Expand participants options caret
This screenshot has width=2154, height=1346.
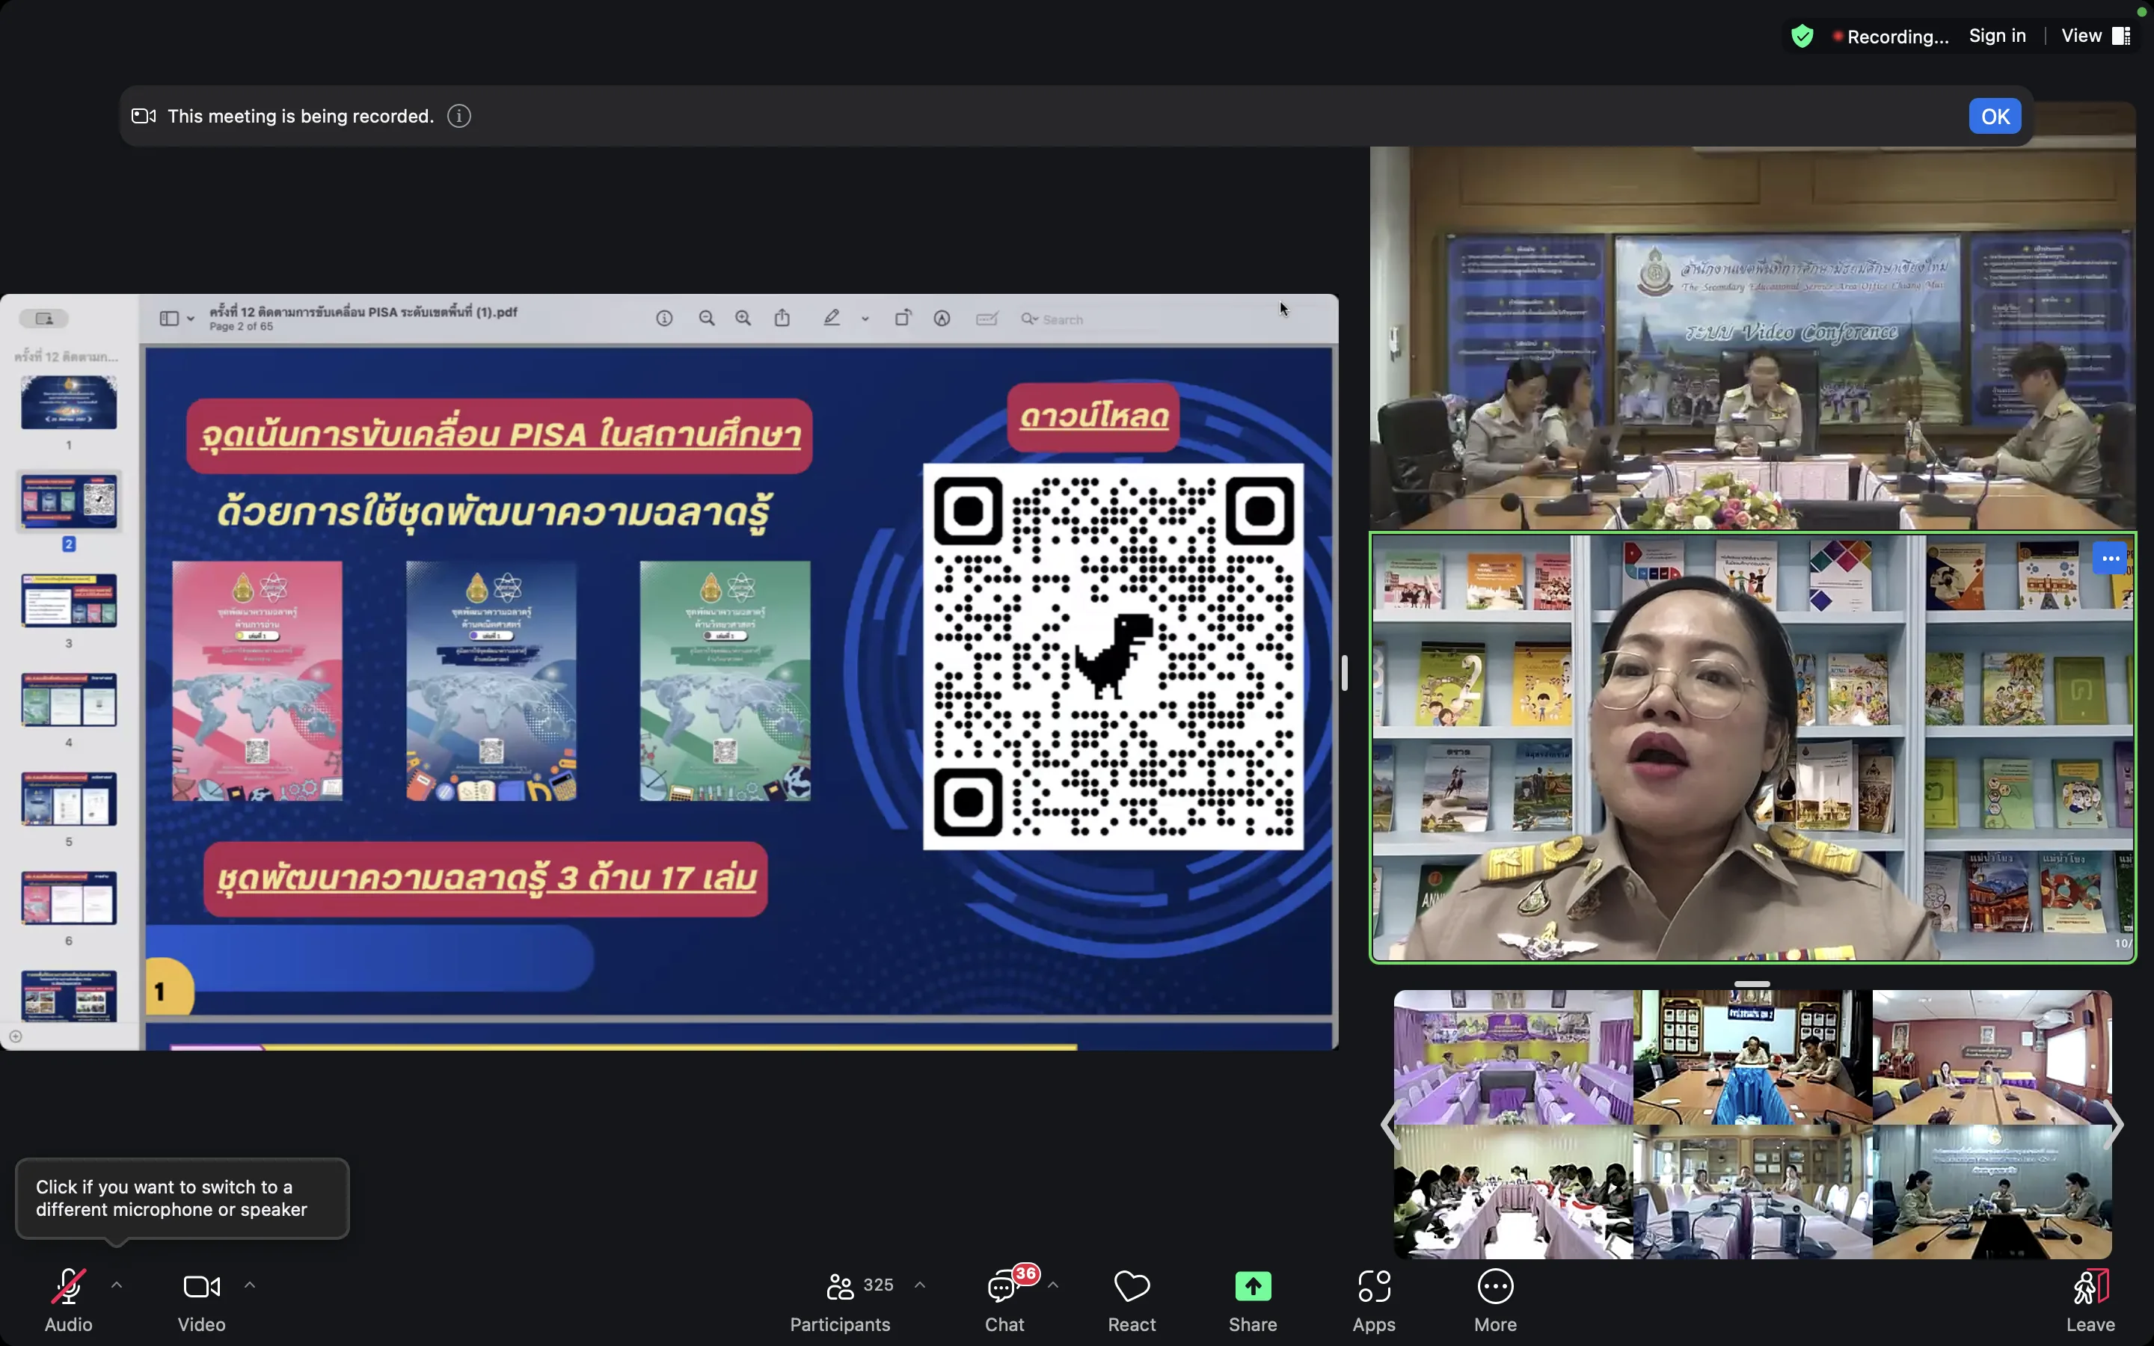921,1285
